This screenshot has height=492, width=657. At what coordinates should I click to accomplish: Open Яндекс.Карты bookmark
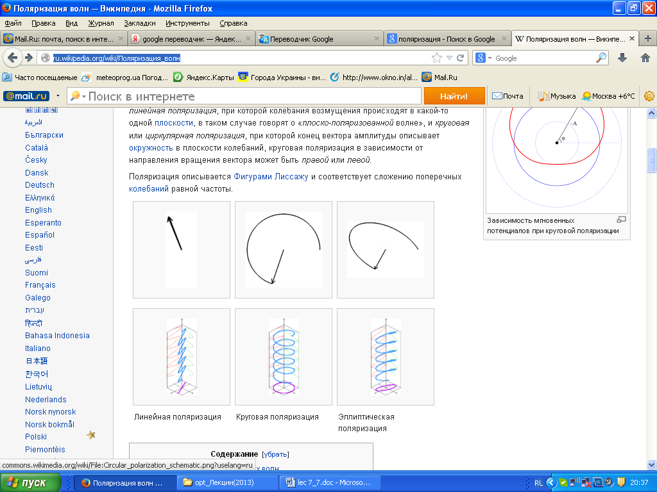[x=204, y=78]
